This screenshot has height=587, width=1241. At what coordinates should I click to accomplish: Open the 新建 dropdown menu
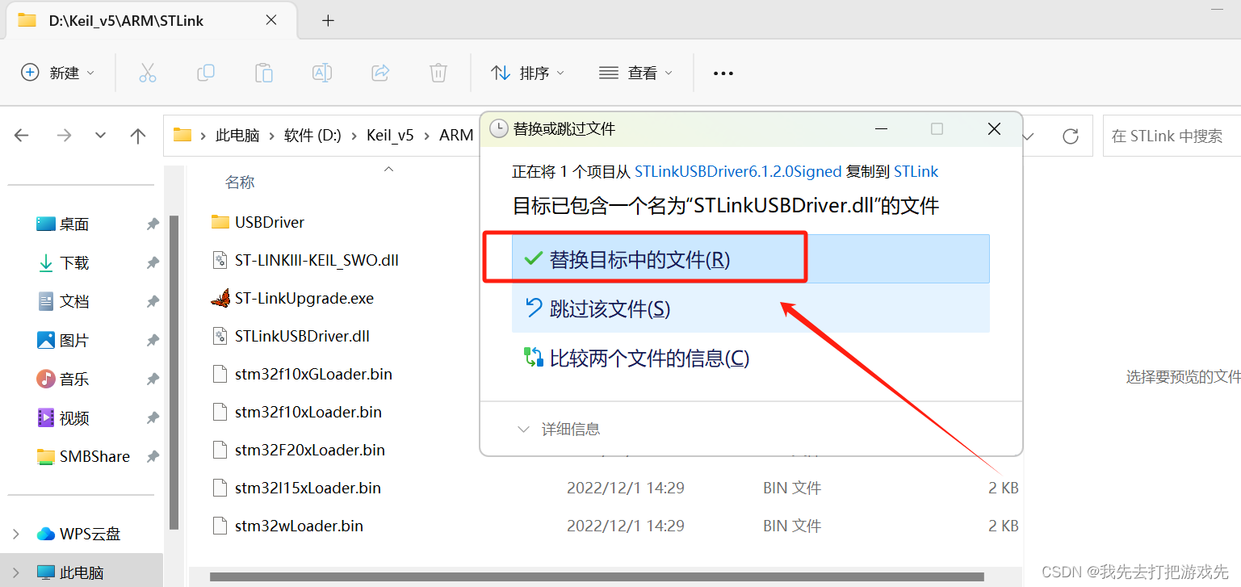58,73
